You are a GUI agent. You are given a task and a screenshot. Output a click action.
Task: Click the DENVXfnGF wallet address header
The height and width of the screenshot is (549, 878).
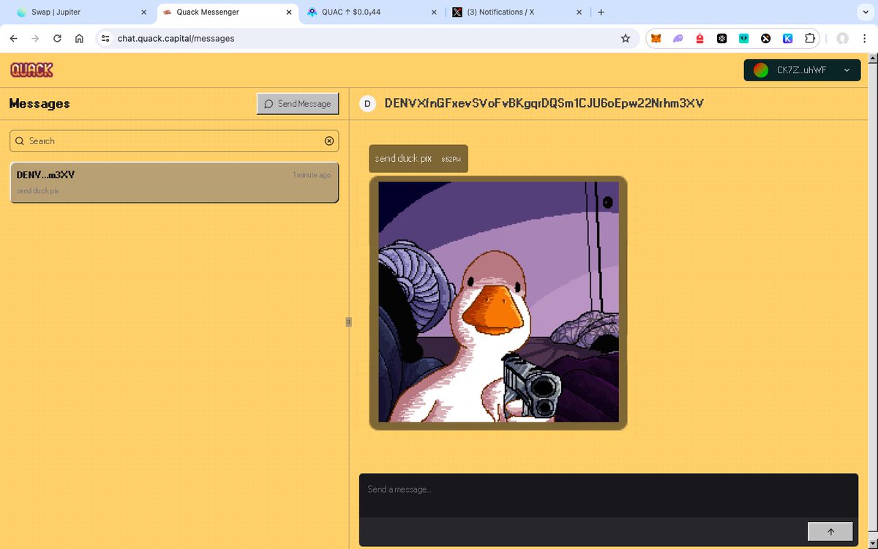[544, 104]
